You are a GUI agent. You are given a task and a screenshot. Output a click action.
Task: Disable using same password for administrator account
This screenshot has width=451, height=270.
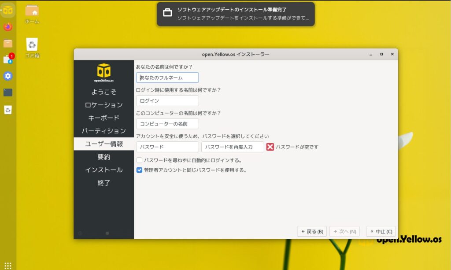pyautogui.click(x=140, y=170)
